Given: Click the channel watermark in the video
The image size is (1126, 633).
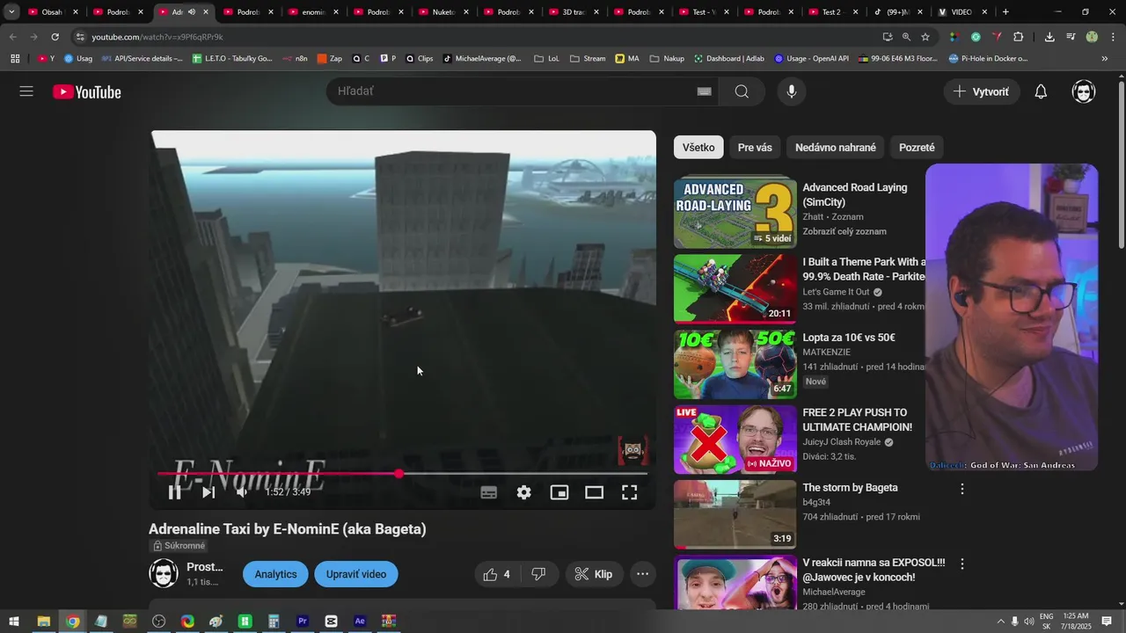Looking at the screenshot, I should pos(632,451).
